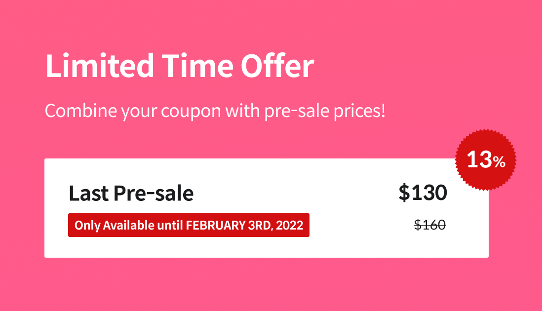The width and height of the screenshot is (542, 311).
Task: Click the word 'Offer' in the heading
Action: click(277, 66)
